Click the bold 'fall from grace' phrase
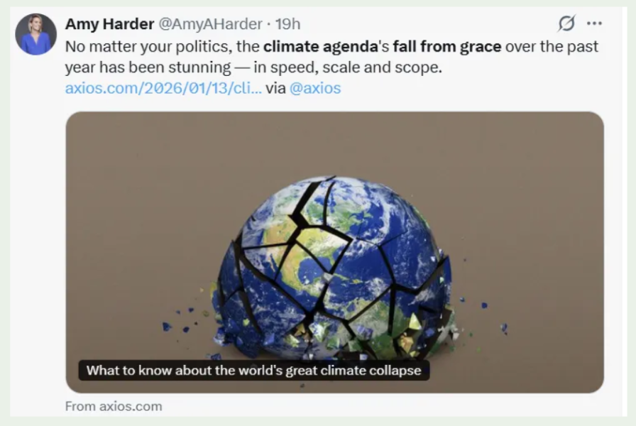Image resolution: width=636 pixels, height=426 pixels. pyautogui.click(x=447, y=46)
